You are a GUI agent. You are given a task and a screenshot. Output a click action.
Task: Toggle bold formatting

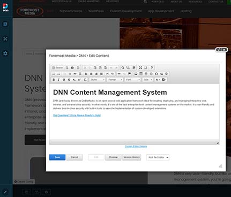pyautogui.click(x=54, y=80)
